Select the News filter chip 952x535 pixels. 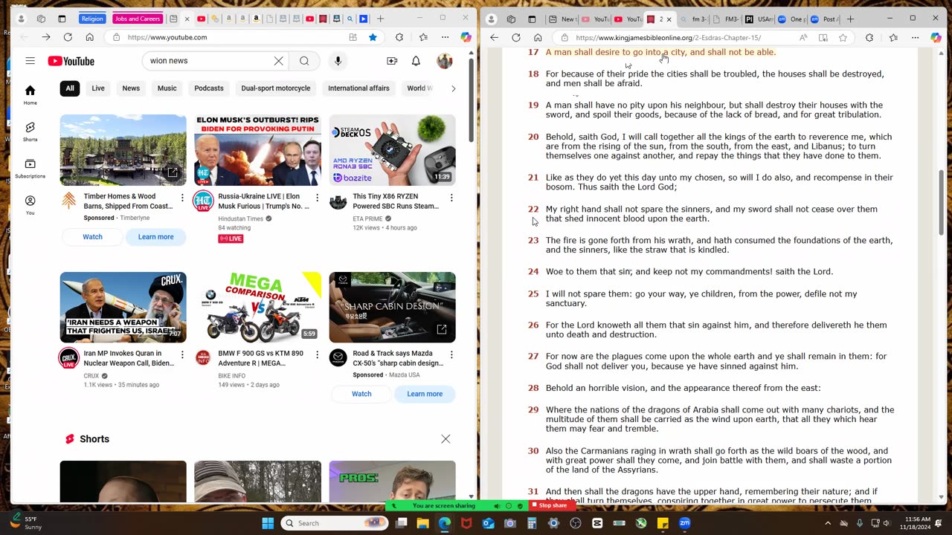point(131,88)
